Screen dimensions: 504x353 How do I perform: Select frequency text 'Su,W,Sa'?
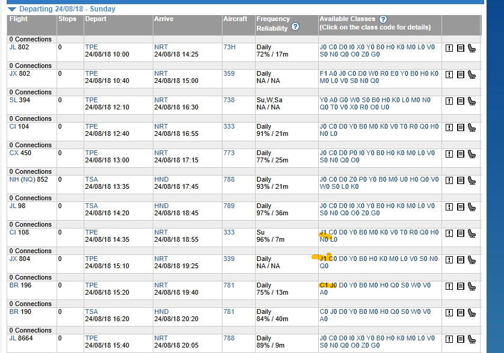pos(269,100)
